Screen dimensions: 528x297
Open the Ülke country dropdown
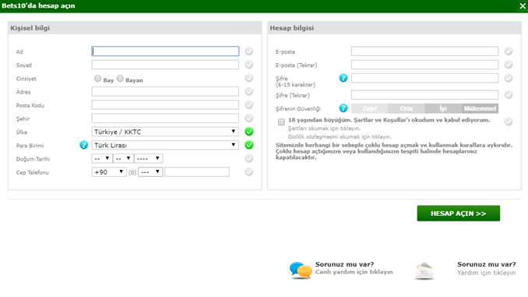point(165,132)
